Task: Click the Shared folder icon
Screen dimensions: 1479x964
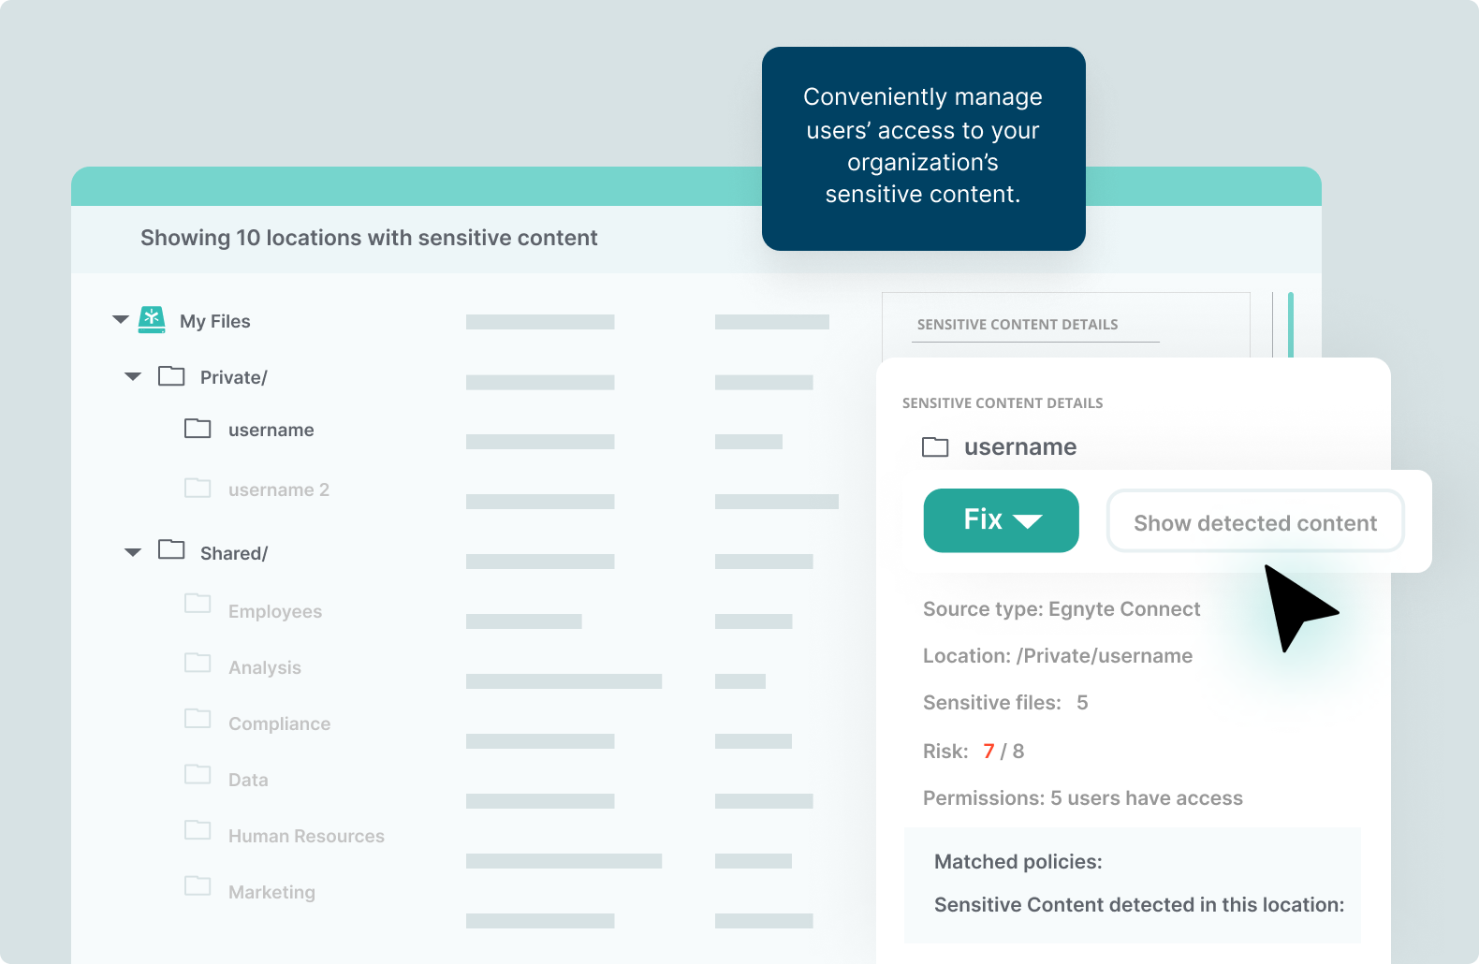Action: [x=171, y=549]
